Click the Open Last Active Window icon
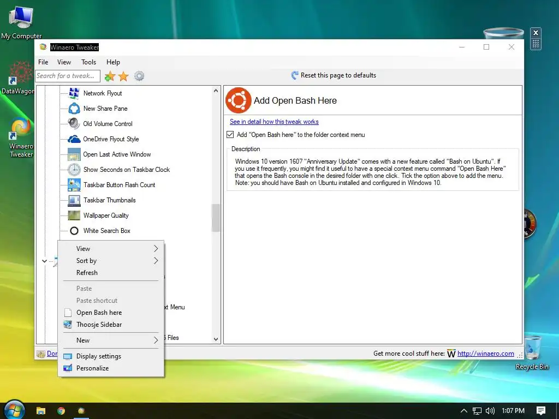The height and width of the screenshot is (419, 559). 74,154
